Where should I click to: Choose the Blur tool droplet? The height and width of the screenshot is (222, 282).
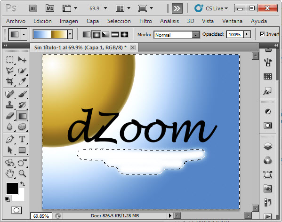coord(10,127)
